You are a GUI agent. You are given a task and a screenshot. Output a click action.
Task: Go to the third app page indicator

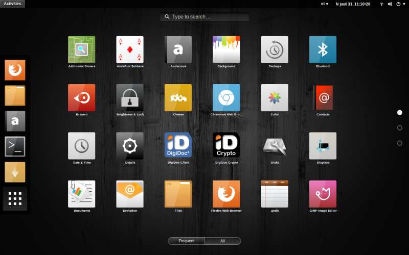coord(400,143)
